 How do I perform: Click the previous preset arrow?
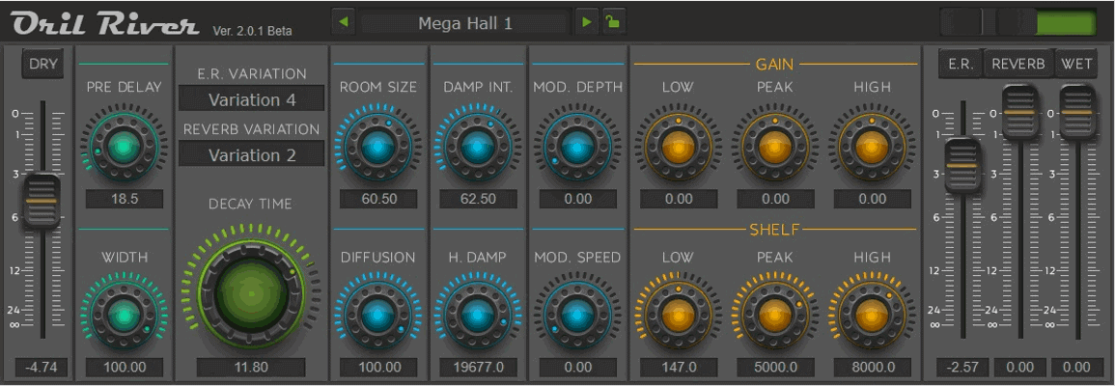click(345, 22)
